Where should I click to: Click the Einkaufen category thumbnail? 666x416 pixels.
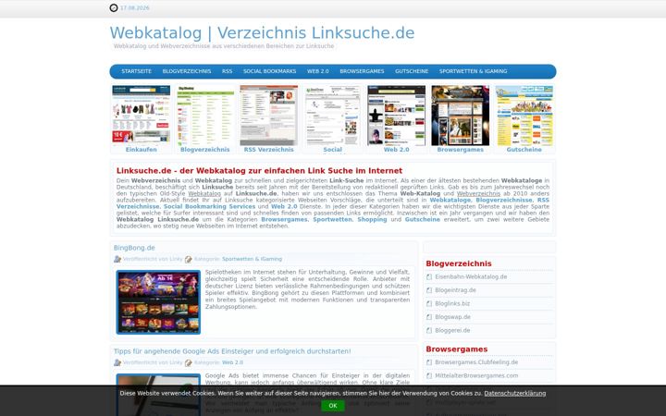141,115
